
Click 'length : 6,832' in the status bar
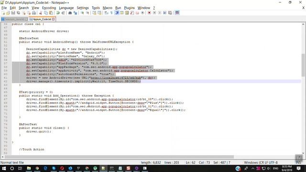point(151,162)
